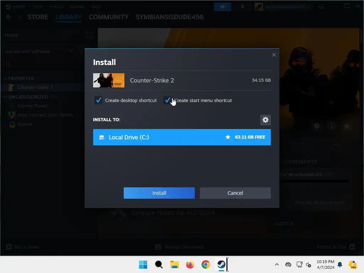Open Manage Downloads in the bottom bar
This screenshot has width=364, height=273.
(180, 247)
